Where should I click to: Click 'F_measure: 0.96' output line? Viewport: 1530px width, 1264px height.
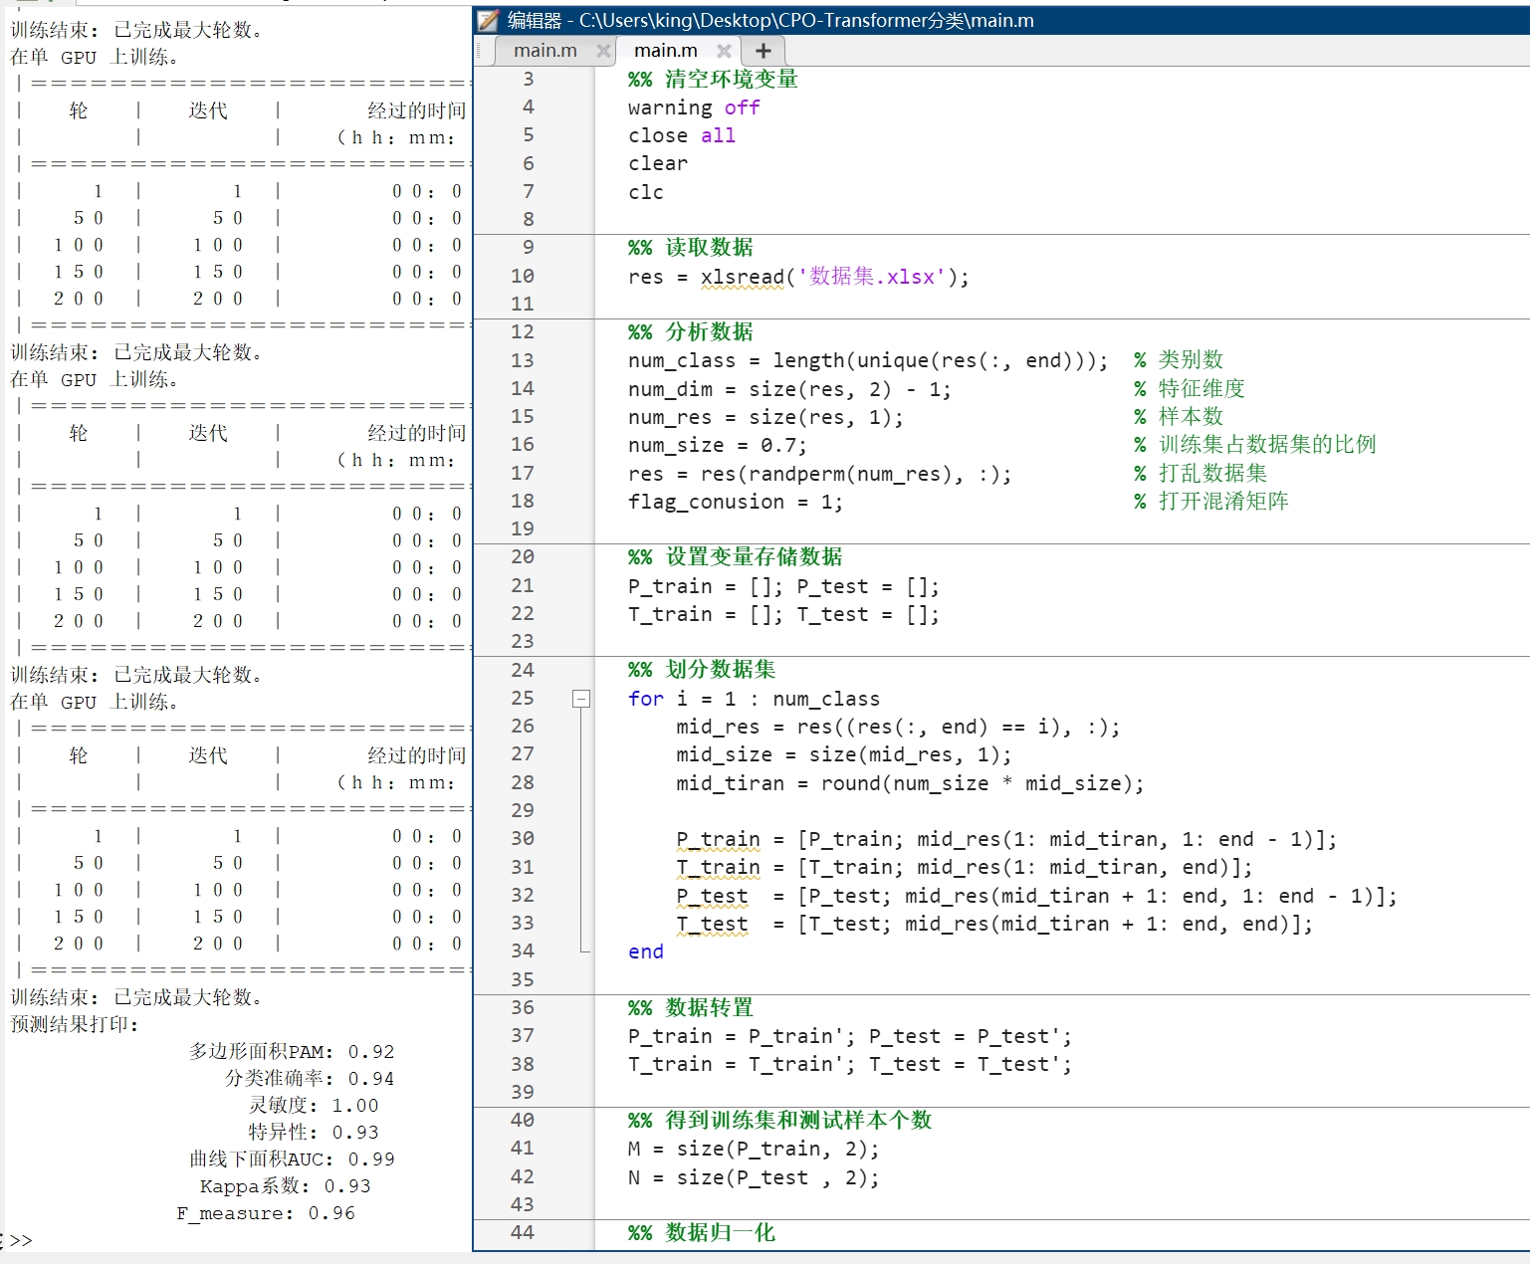click(266, 1213)
